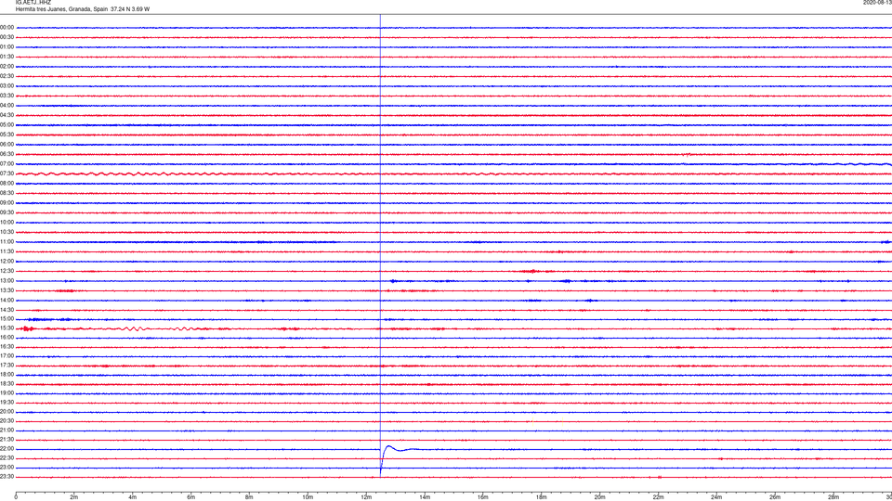Click the 0 origin tick on time axis
892x501 pixels.
click(16, 497)
